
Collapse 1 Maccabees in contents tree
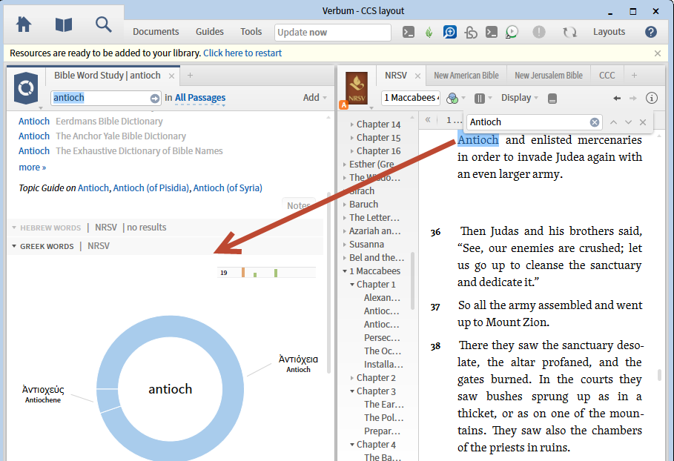(345, 271)
